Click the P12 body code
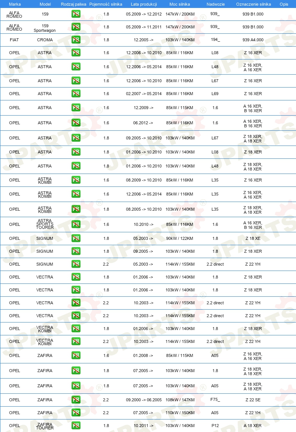This screenshot has height=432, width=296. (215, 426)
